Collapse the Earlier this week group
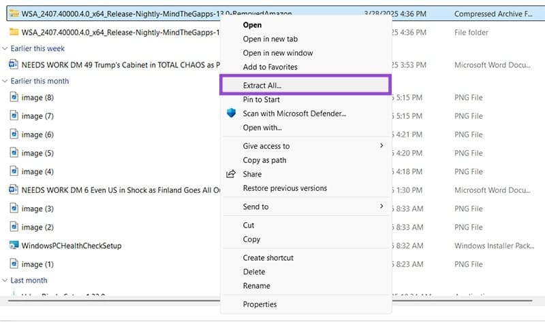The image size is (545, 322). 5,48
